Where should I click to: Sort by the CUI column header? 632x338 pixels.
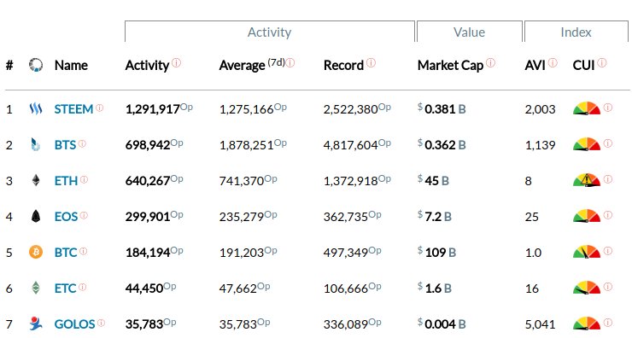click(x=583, y=65)
